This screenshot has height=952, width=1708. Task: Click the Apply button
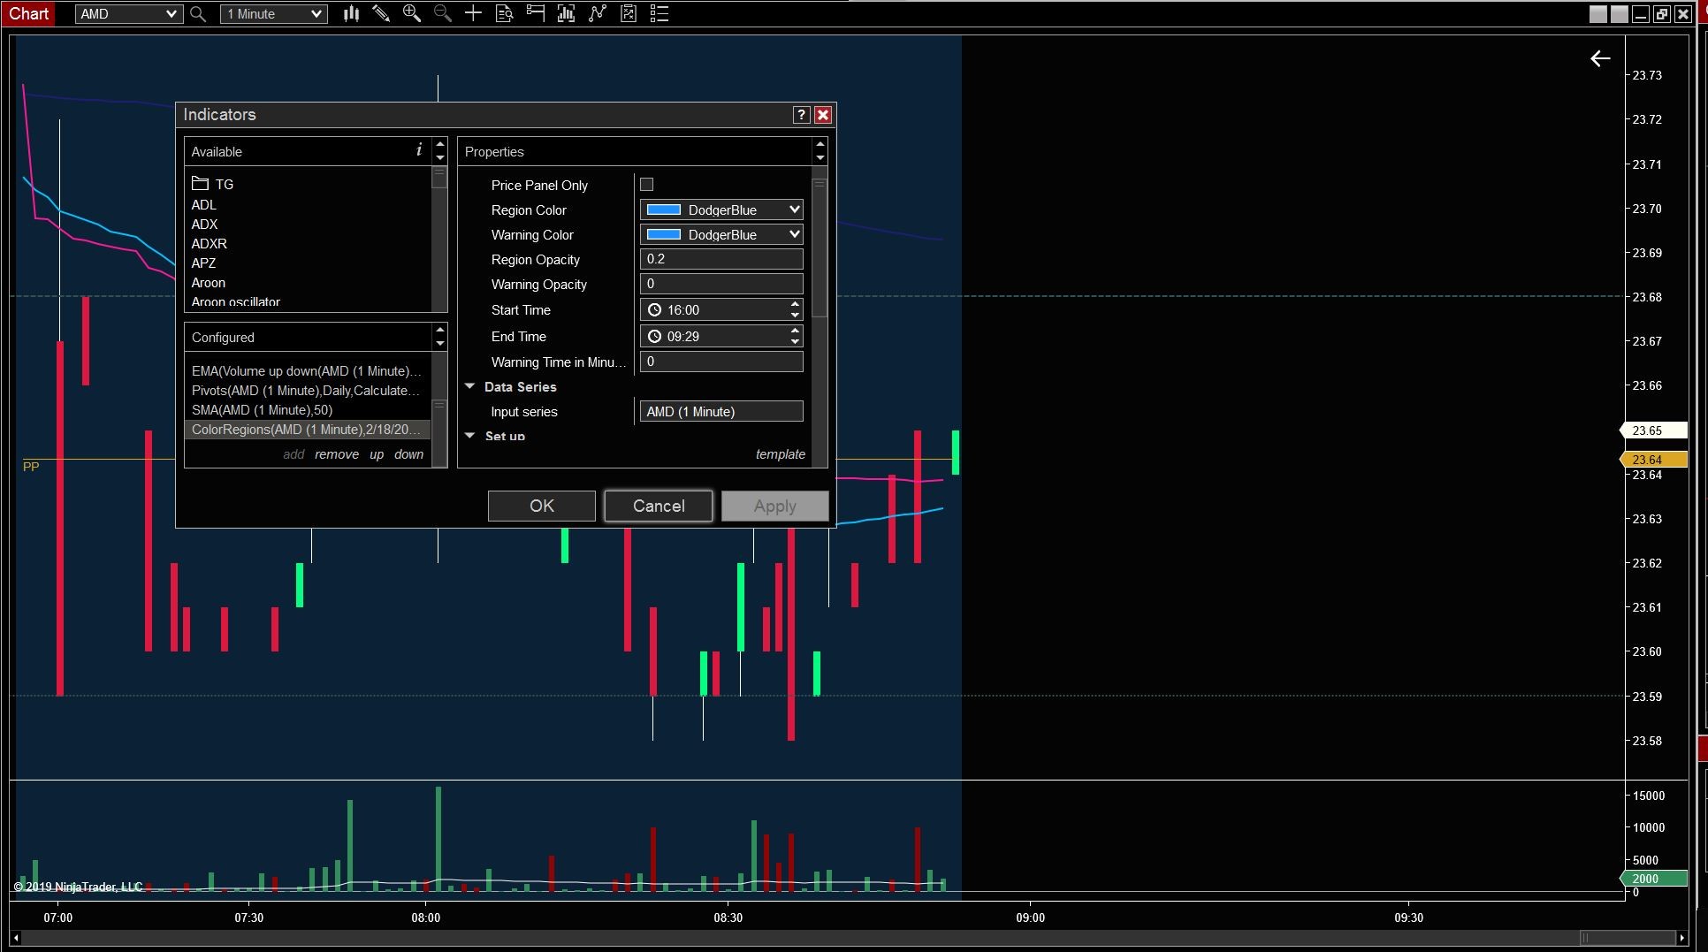(775, 506)
